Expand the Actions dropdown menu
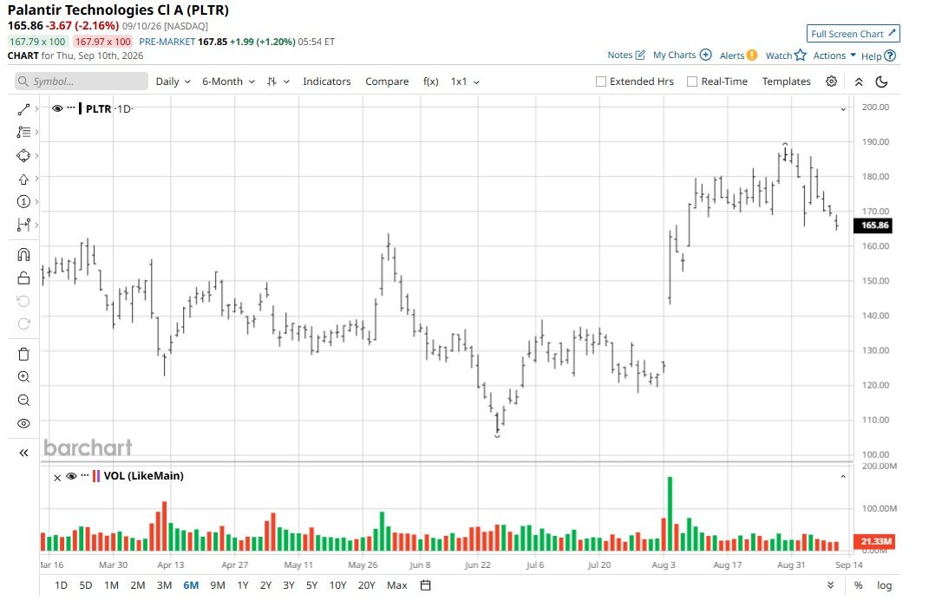The image size is (935, 607). click(834, 55)
